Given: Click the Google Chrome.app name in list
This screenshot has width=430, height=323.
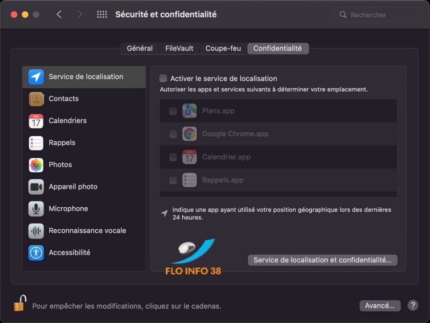Looking at the screenshot, I should pos(235,134).
